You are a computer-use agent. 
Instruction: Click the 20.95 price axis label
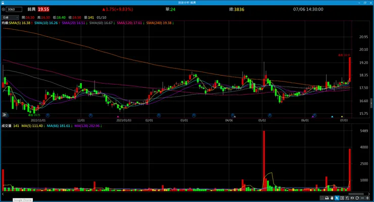363,37
